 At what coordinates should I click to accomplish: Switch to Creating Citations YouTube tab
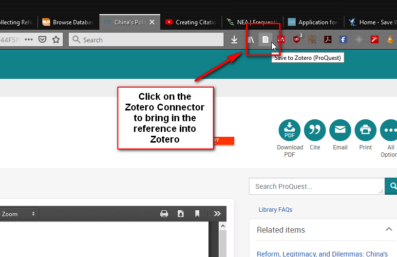[191, 22]
